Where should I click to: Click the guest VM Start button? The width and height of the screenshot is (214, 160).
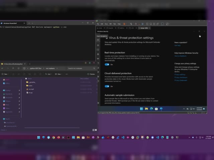[x=141, y=109]
